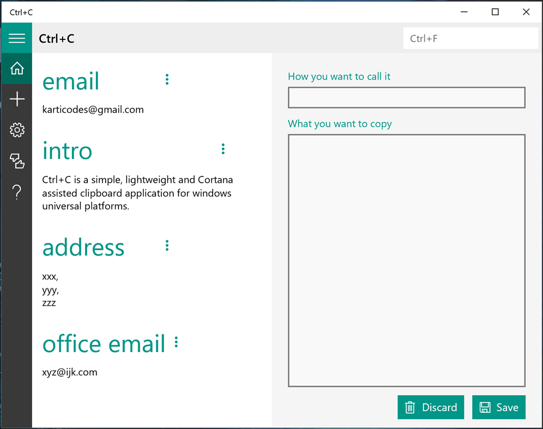Open the hamburger navigation menu

pyautogui.click(x=16, y=38)
